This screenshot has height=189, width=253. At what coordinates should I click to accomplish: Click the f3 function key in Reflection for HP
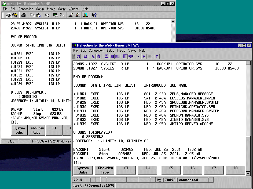(x=54, y=130)
